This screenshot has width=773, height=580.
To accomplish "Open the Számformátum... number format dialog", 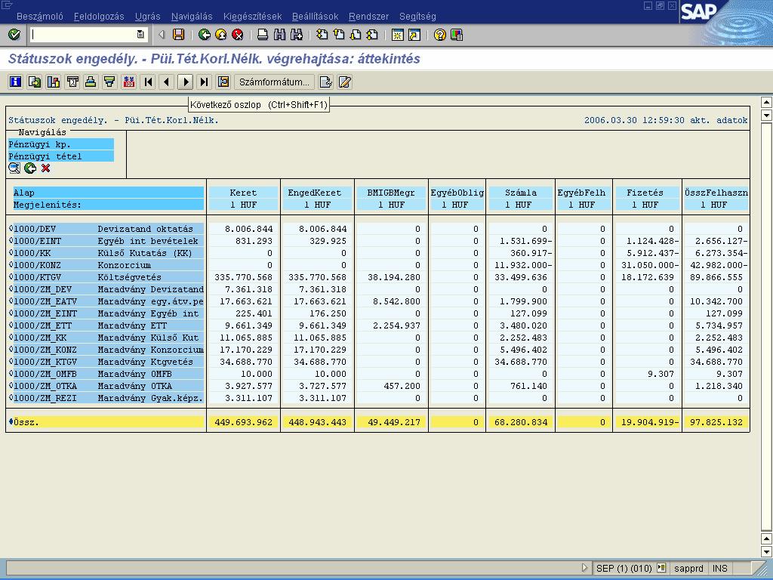I will pyautogui.click(x=274, y=82).
